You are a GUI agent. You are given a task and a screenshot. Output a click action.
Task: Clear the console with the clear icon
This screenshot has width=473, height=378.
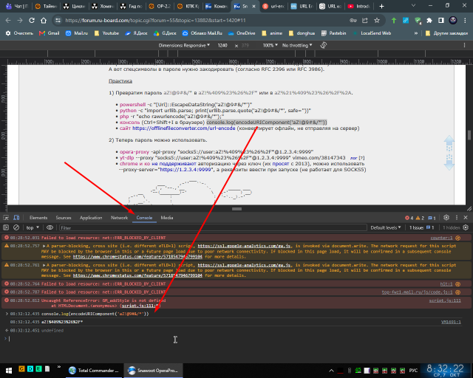click(x=16, y=227)
